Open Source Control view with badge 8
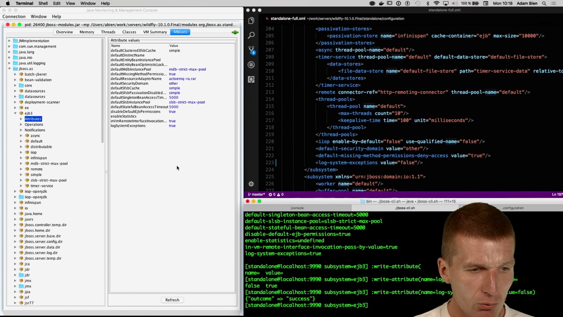This screenshot has height=317, width=563. [x=251, y=50]
